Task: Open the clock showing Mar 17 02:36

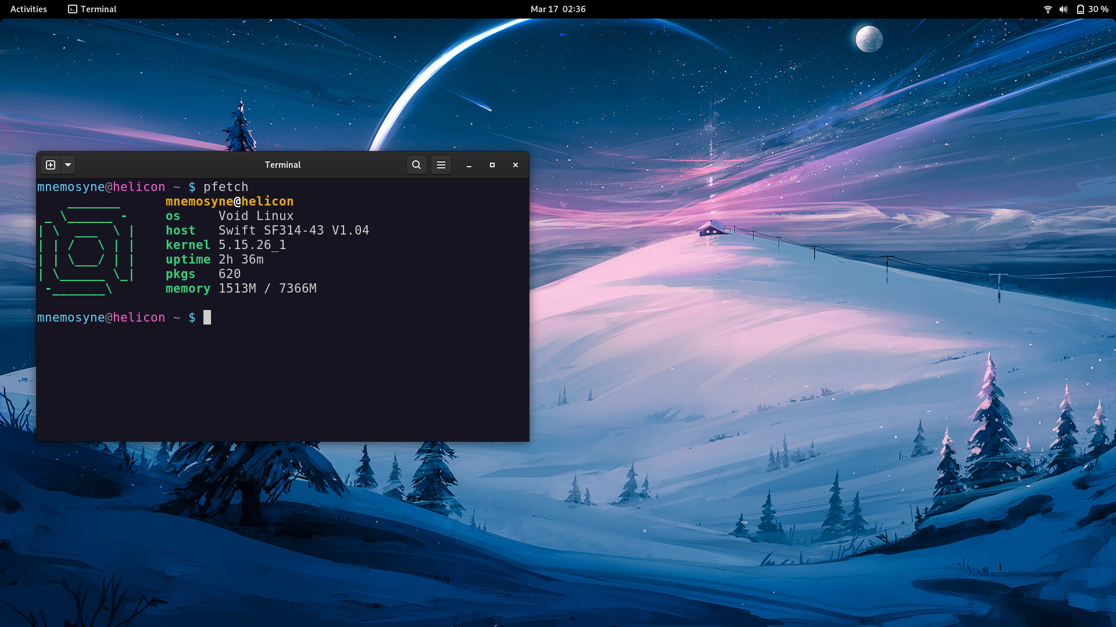Action: [x=558, y=9]
